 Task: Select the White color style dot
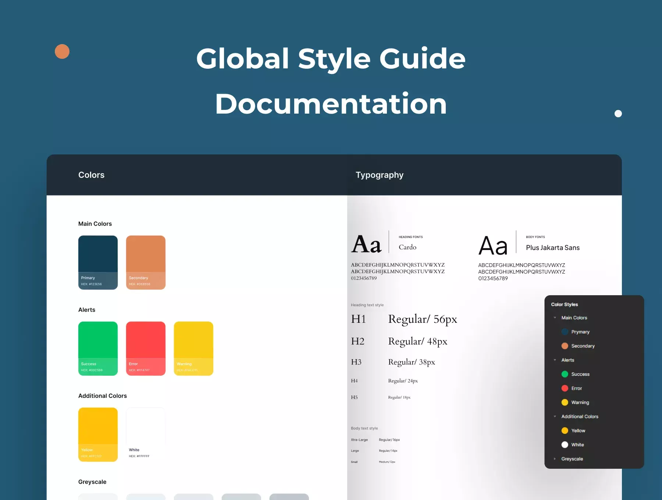[565, 444]
